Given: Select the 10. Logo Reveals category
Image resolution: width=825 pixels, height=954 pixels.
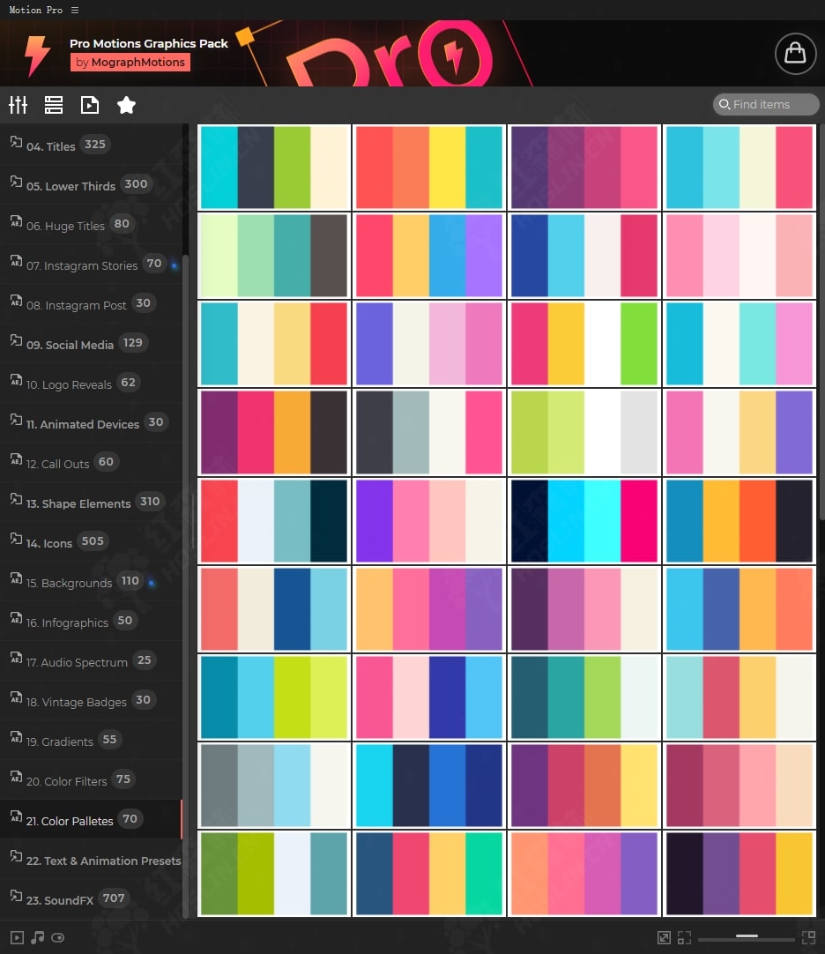Looking at the screenshot, I should click(92, 383).
